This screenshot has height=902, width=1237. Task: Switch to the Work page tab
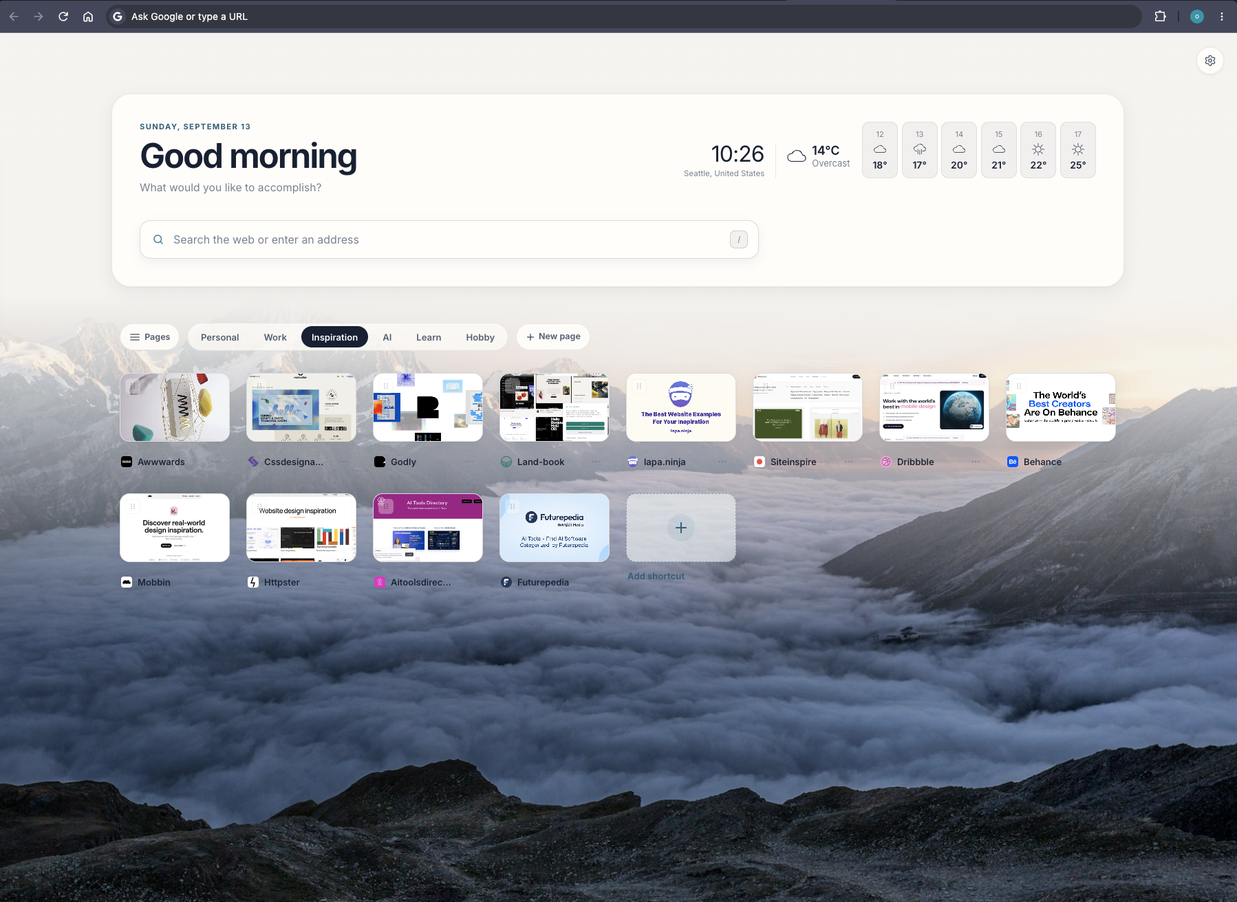(x=275, y=337)
